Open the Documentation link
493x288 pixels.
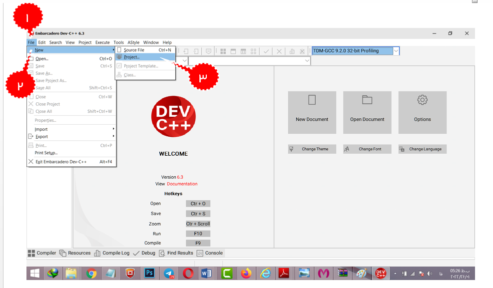pyautogui.click(x=182, y=184)
